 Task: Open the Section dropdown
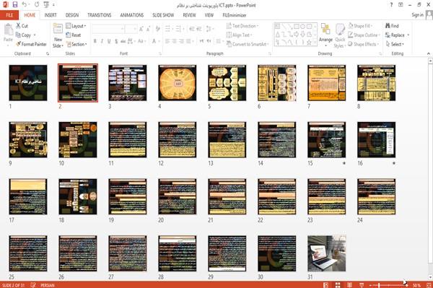coord(76,44)
